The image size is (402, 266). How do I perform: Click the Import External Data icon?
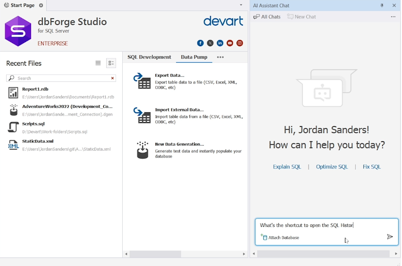coord(142,116)
